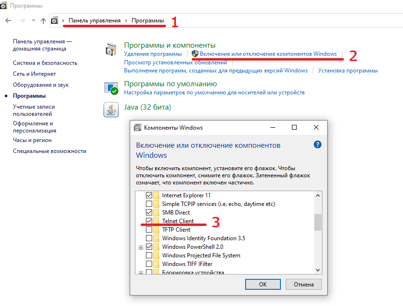
Task: Open the recent locations dropdown arrow
Action: (33, 20)
